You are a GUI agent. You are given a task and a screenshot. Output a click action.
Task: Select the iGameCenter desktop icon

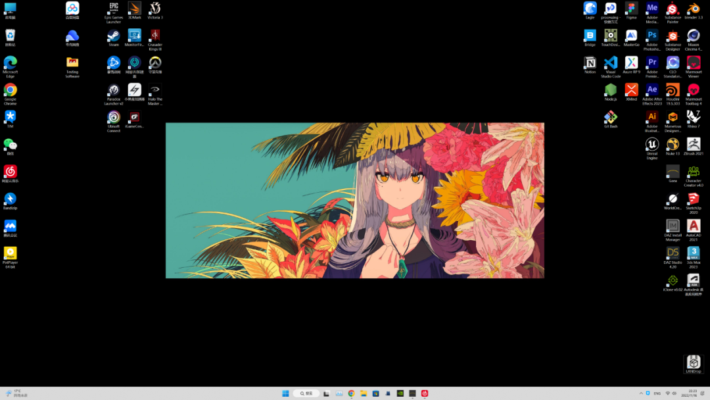pos(135,120)
